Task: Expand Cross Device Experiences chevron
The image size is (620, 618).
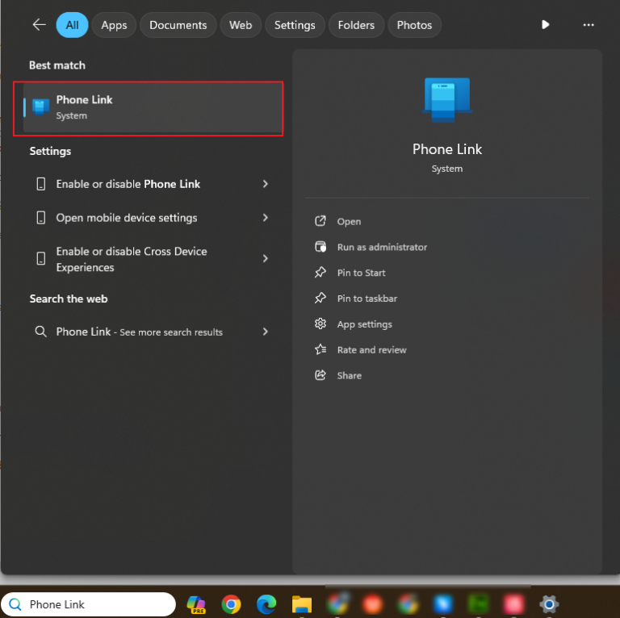Action: [x=266, y=259]
